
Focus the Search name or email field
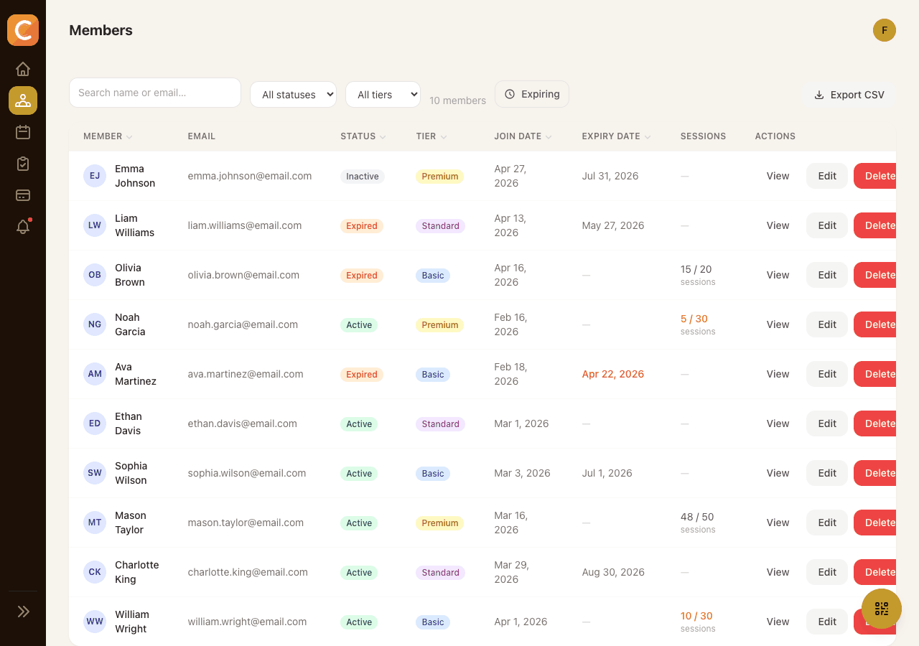(x=155, y=93)
